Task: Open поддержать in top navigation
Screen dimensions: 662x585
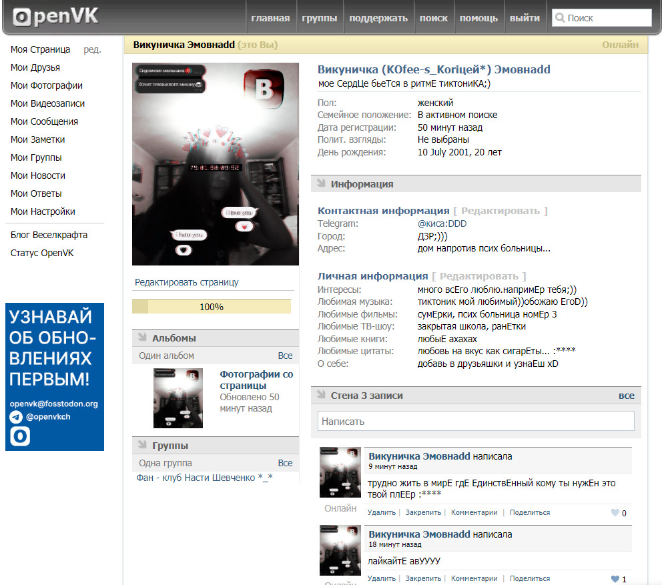Action: pyautogui.click(x=378, y=18)
